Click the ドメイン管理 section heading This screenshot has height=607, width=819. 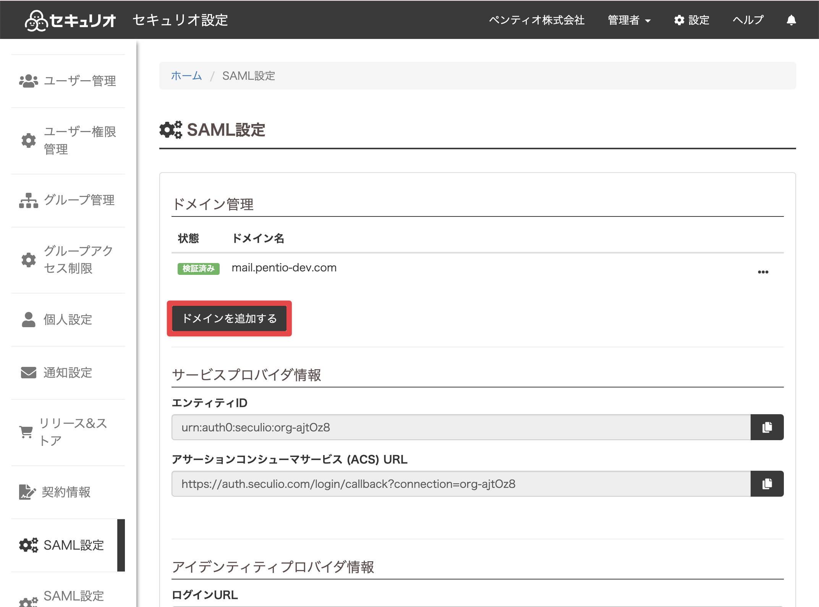coord(213,204)
